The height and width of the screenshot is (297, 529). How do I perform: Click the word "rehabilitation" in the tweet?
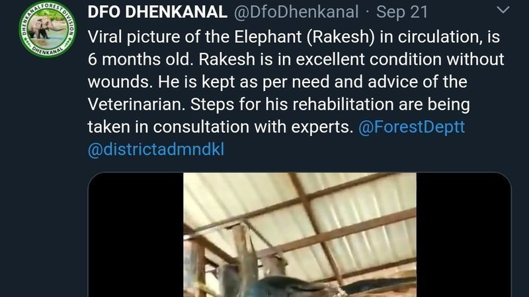(x=343, y=104)
